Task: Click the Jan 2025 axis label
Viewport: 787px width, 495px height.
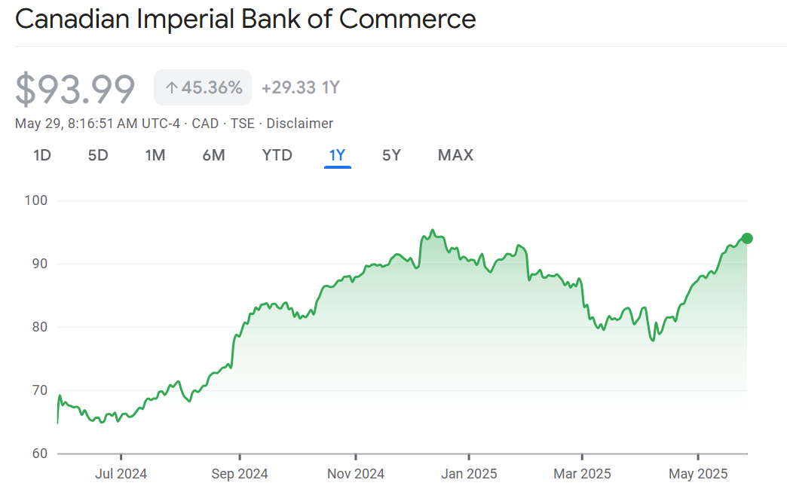Action: click(469, 474)
